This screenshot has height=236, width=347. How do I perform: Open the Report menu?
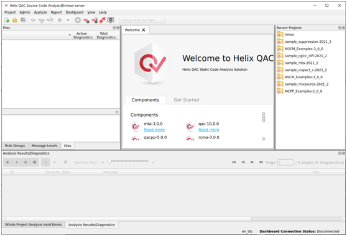point(56,12)
